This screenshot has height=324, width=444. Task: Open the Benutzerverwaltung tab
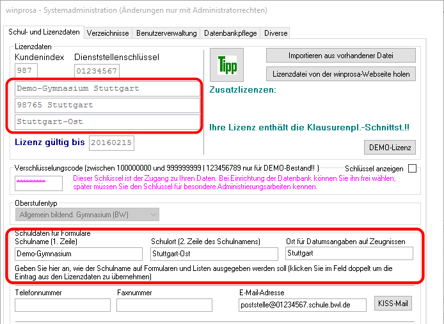(166, 33)
